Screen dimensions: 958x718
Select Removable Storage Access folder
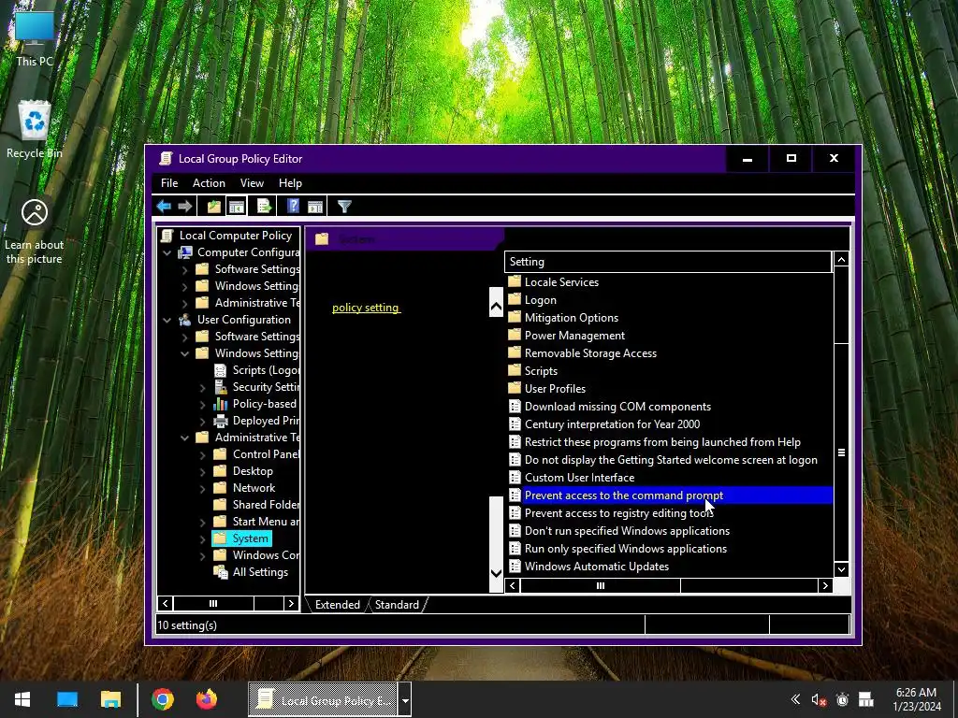(582, 352)
